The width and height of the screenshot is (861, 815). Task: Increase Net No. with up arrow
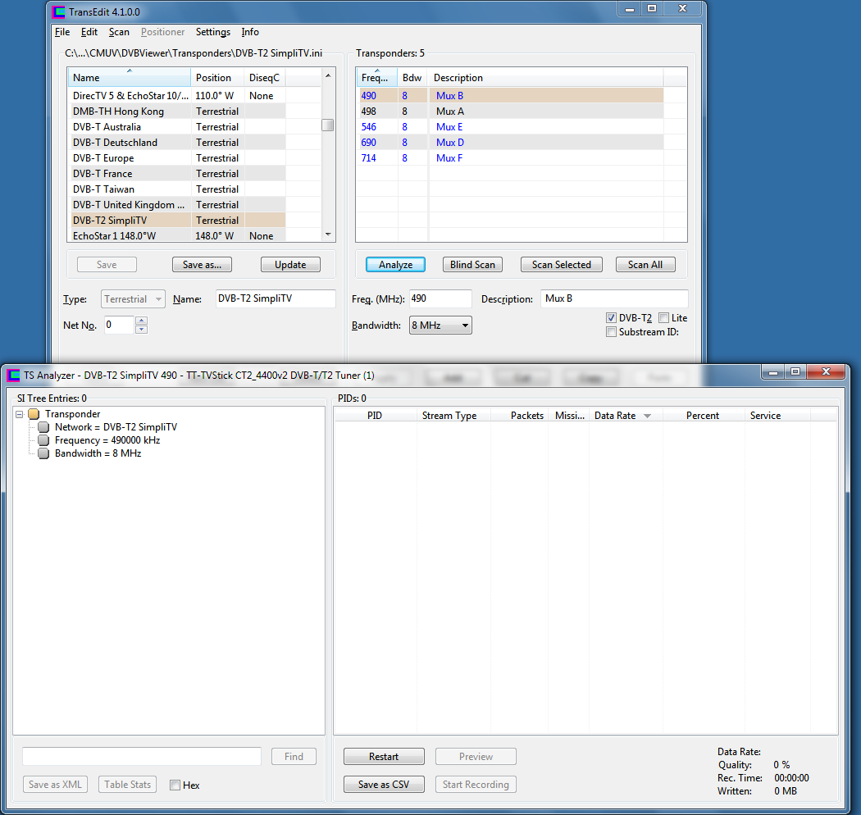141,321
